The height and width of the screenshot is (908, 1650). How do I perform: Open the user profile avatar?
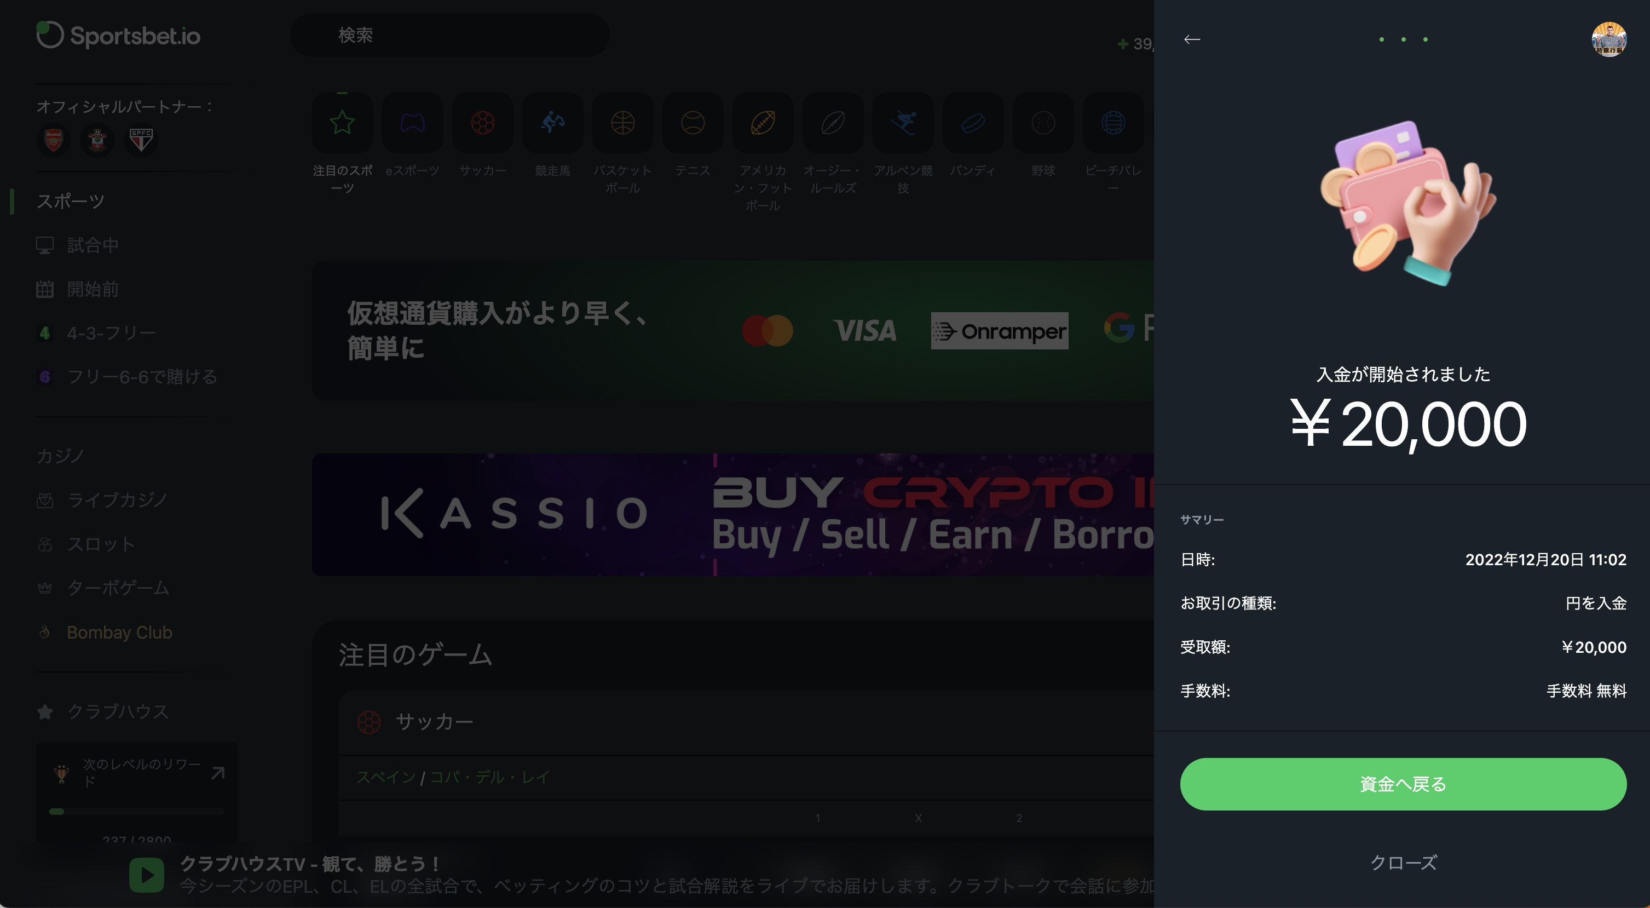[1608, 39]
